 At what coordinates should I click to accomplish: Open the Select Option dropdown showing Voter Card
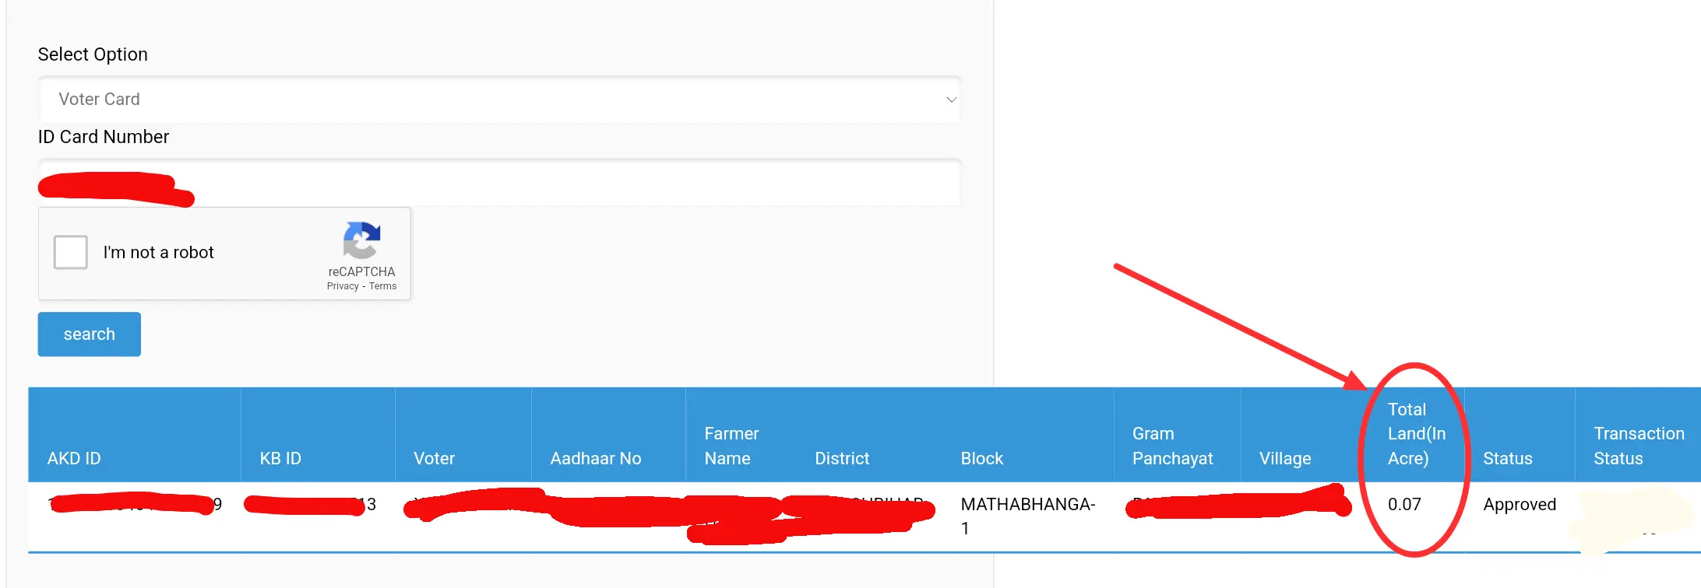click(499, 100)
